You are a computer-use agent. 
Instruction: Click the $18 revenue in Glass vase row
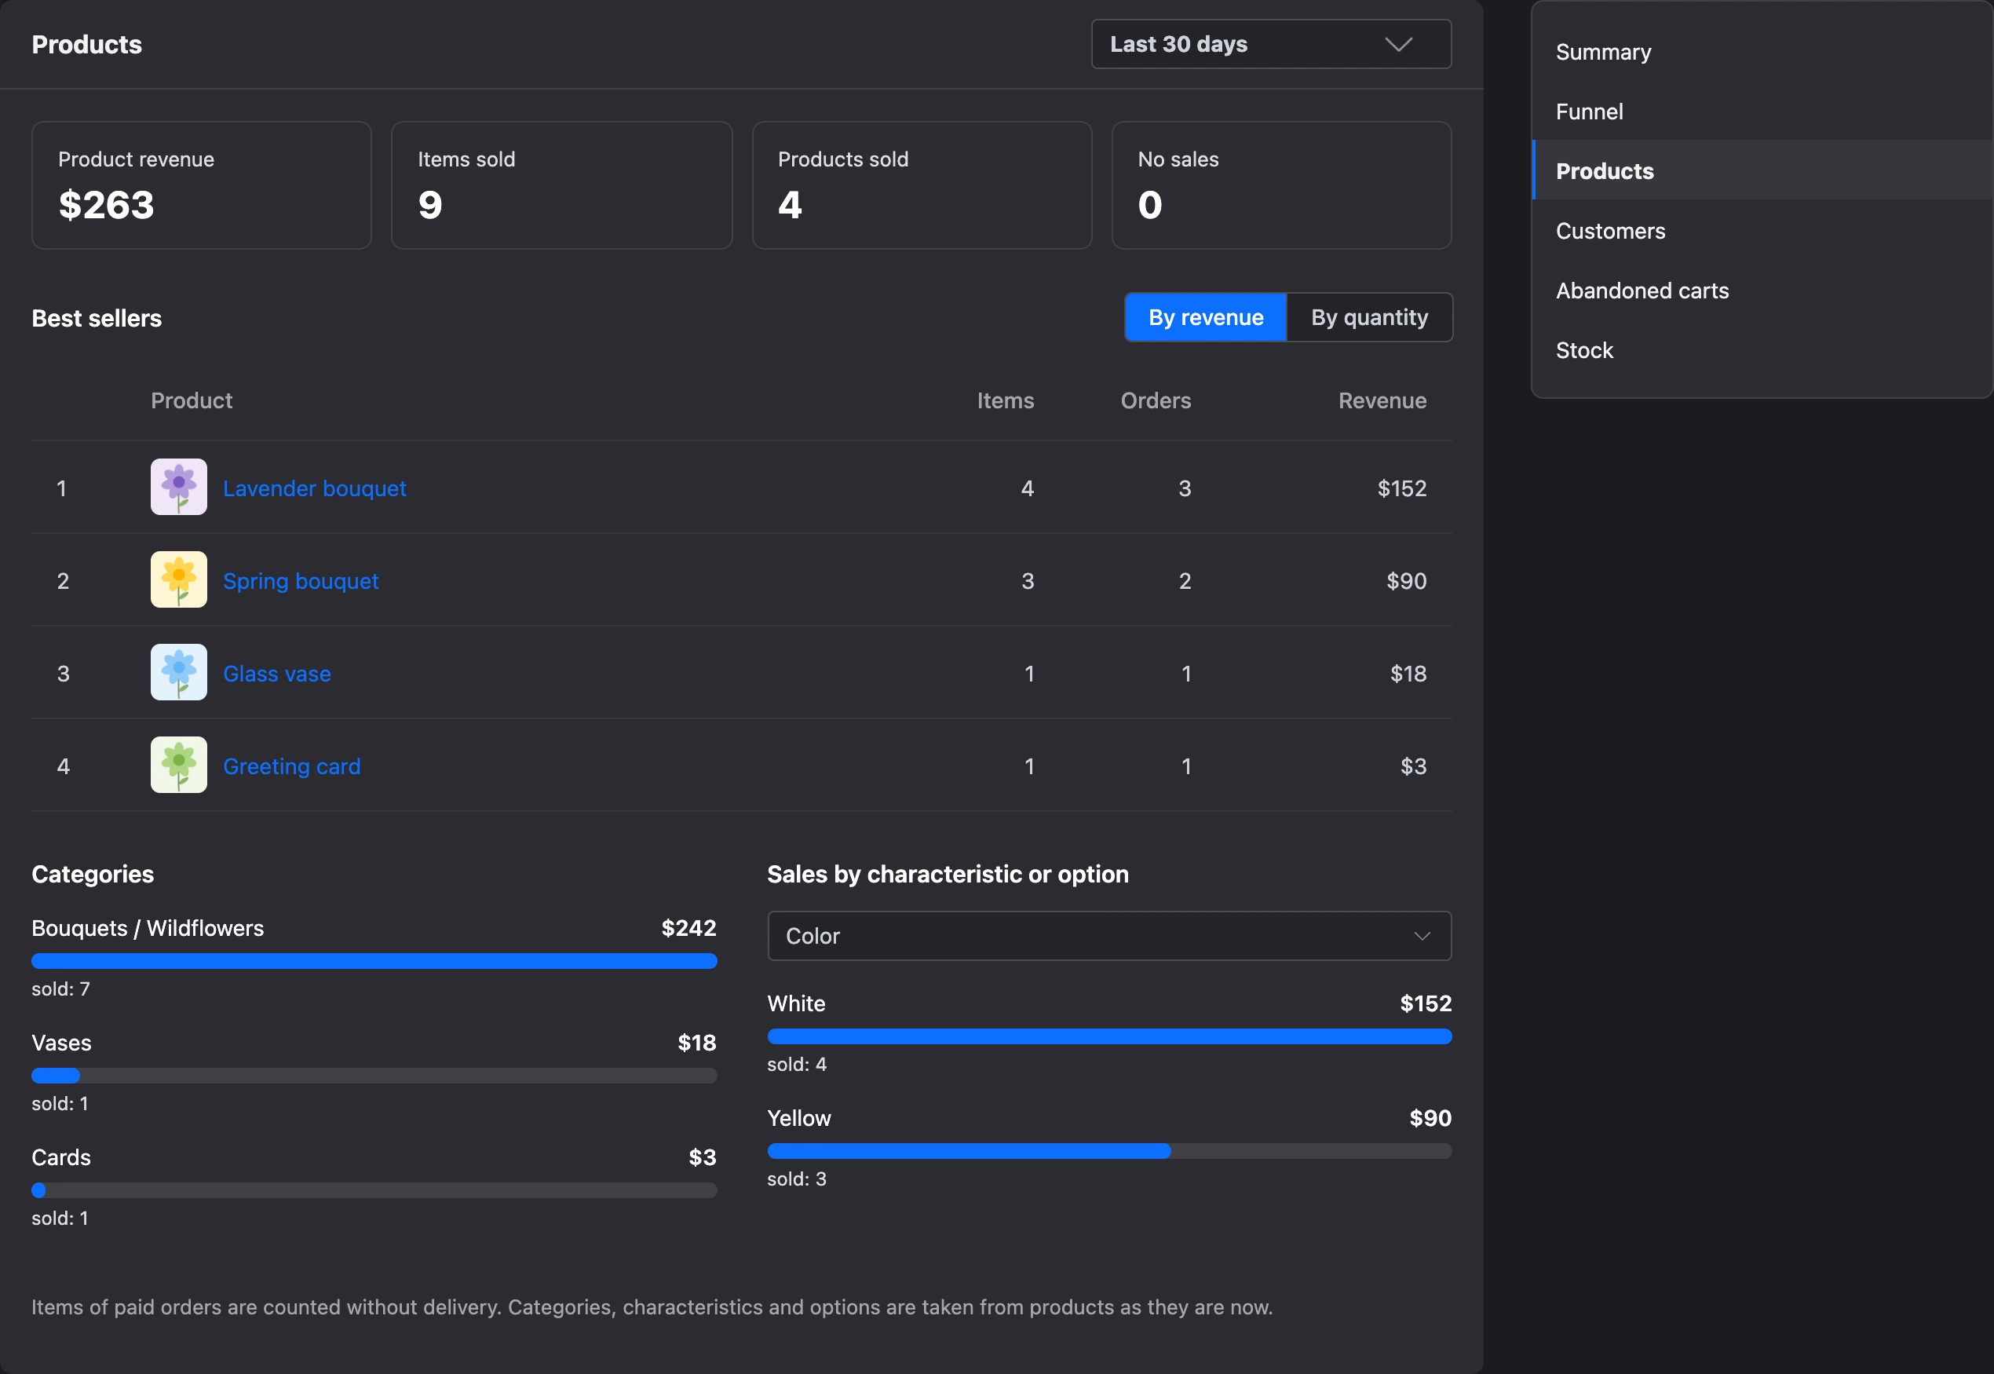pyautogui.click(x=1408, y=673)
